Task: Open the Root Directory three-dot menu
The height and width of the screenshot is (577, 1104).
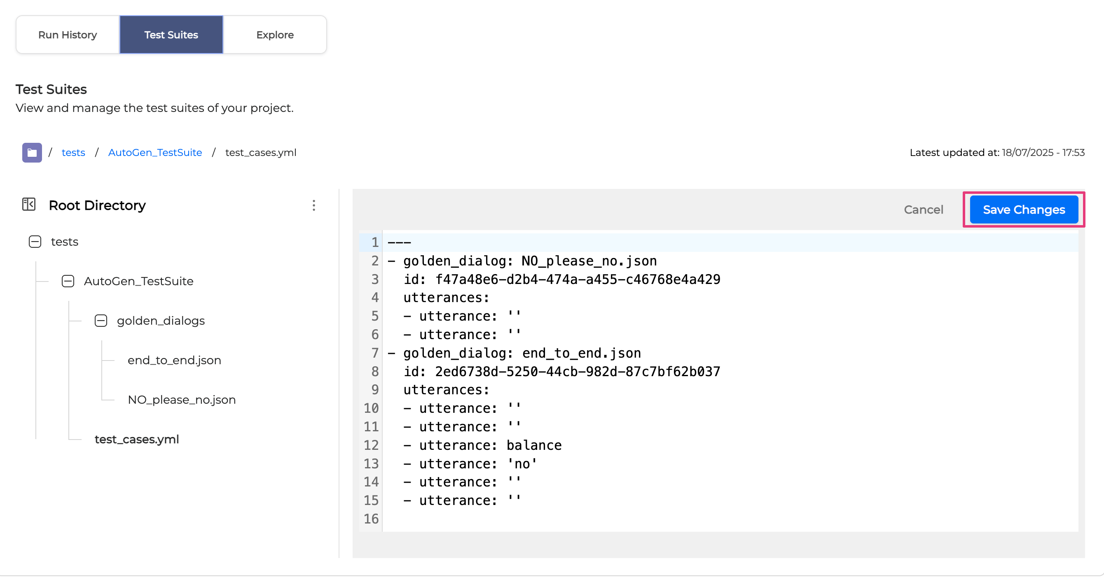Action: tap(314, 205)
